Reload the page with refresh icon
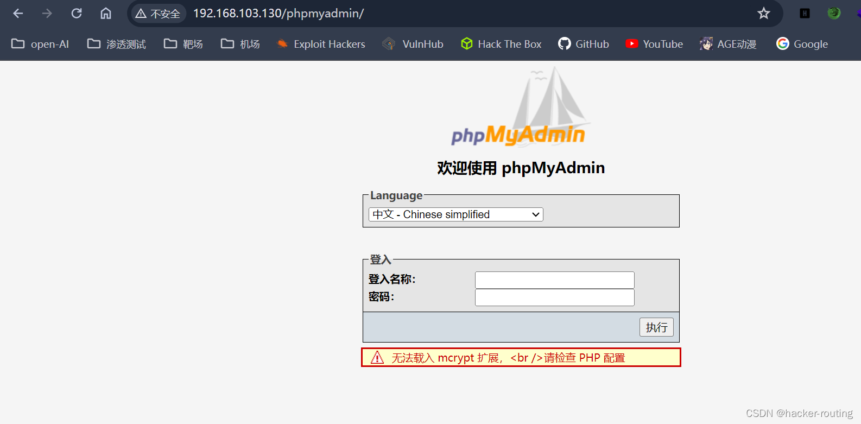The image size is (861, 424). 77,13
